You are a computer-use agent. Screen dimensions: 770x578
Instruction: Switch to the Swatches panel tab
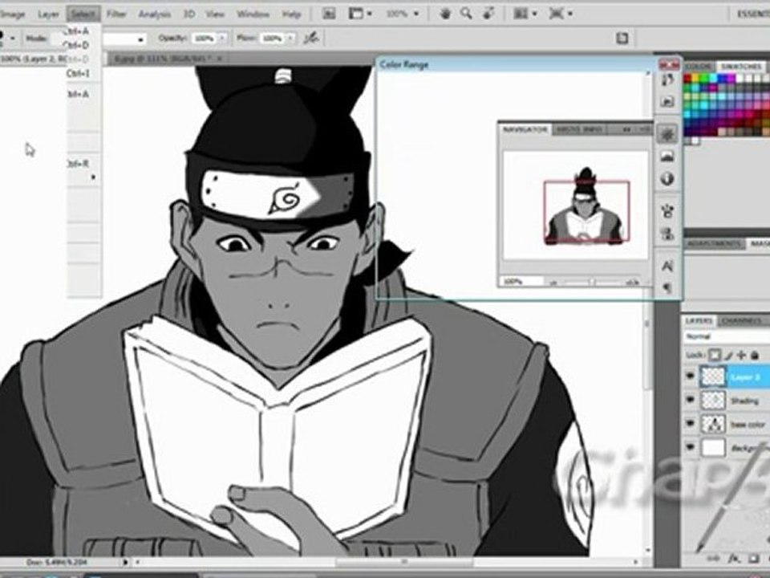point(740,67)
